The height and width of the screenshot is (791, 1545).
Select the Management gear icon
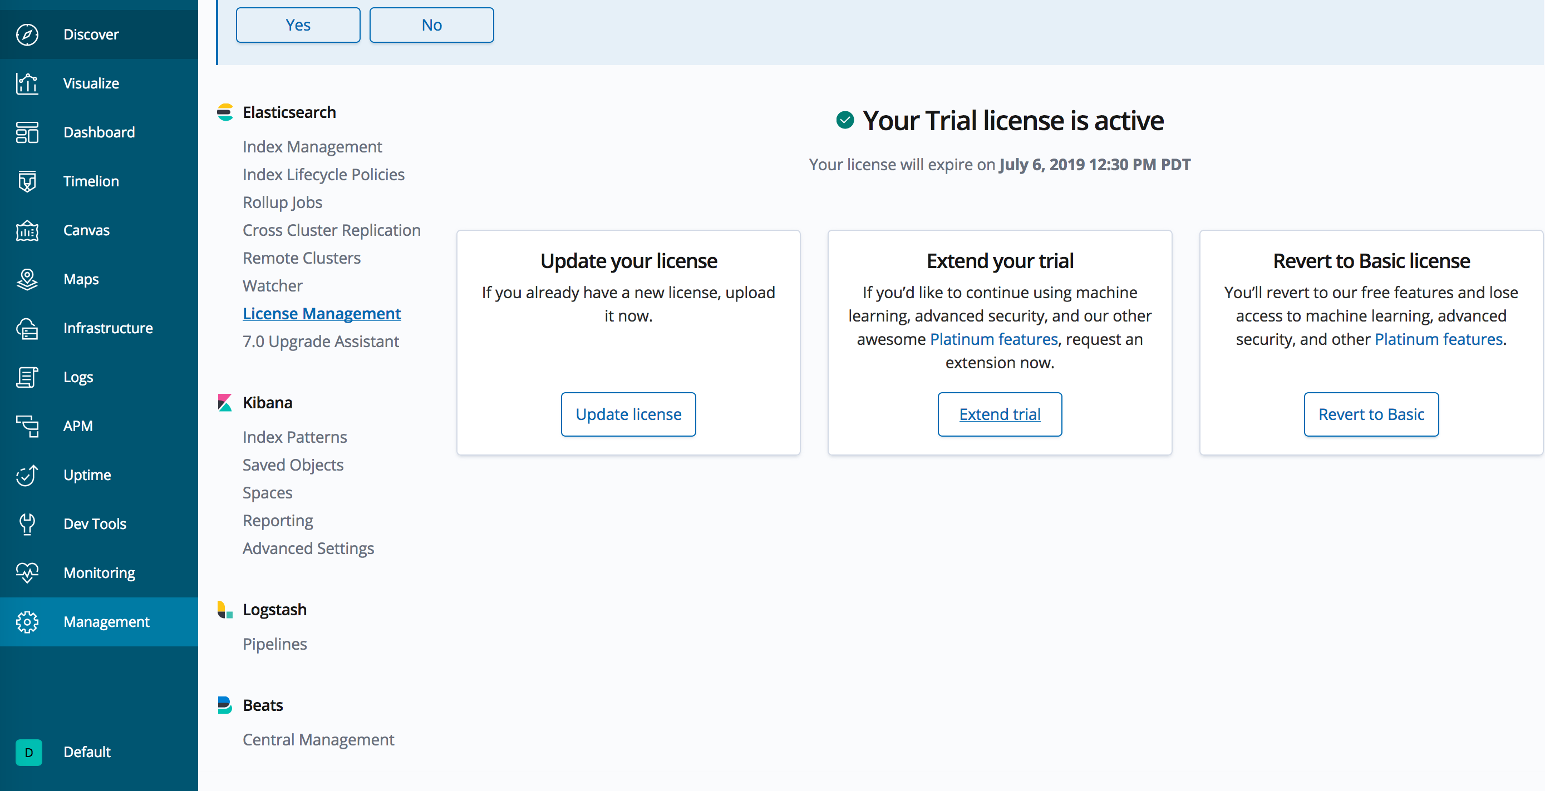27,622
